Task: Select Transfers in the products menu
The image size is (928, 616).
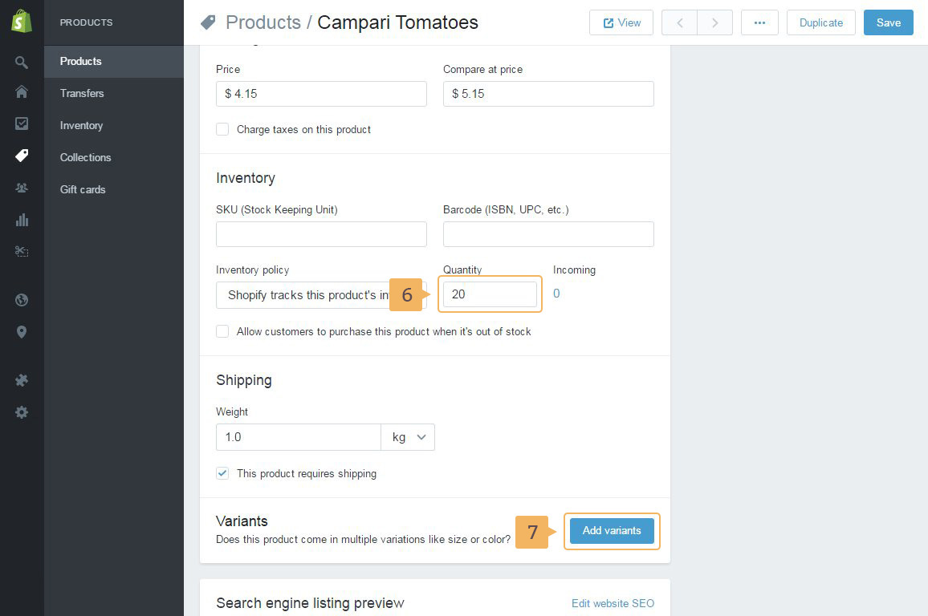Action: pyautogui.click(x=82, y=93)
